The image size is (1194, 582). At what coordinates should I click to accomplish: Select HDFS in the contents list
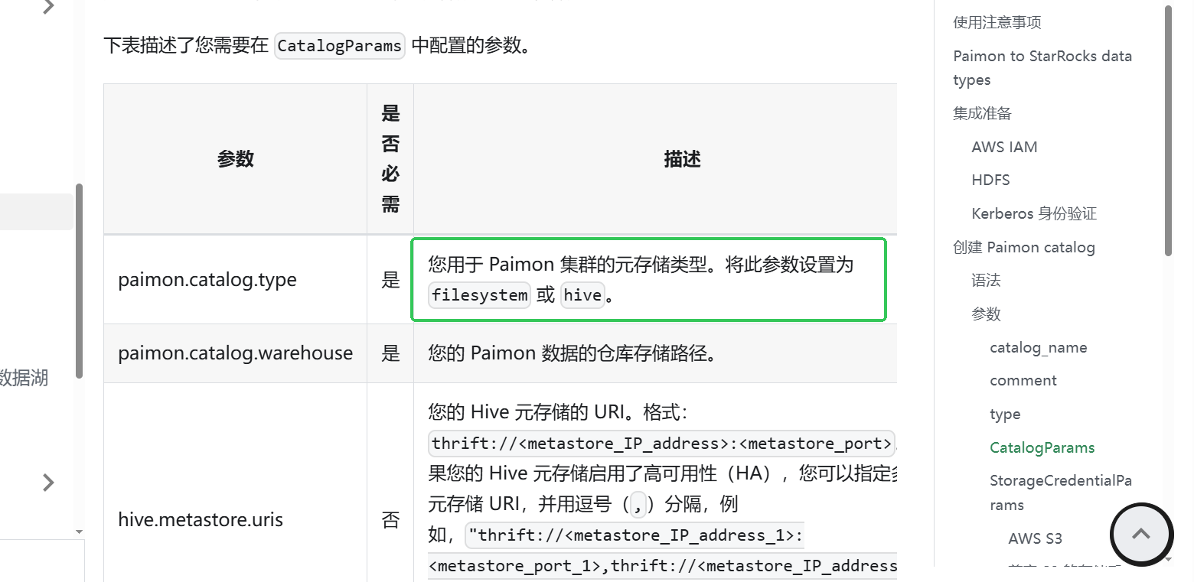(990, 180)
